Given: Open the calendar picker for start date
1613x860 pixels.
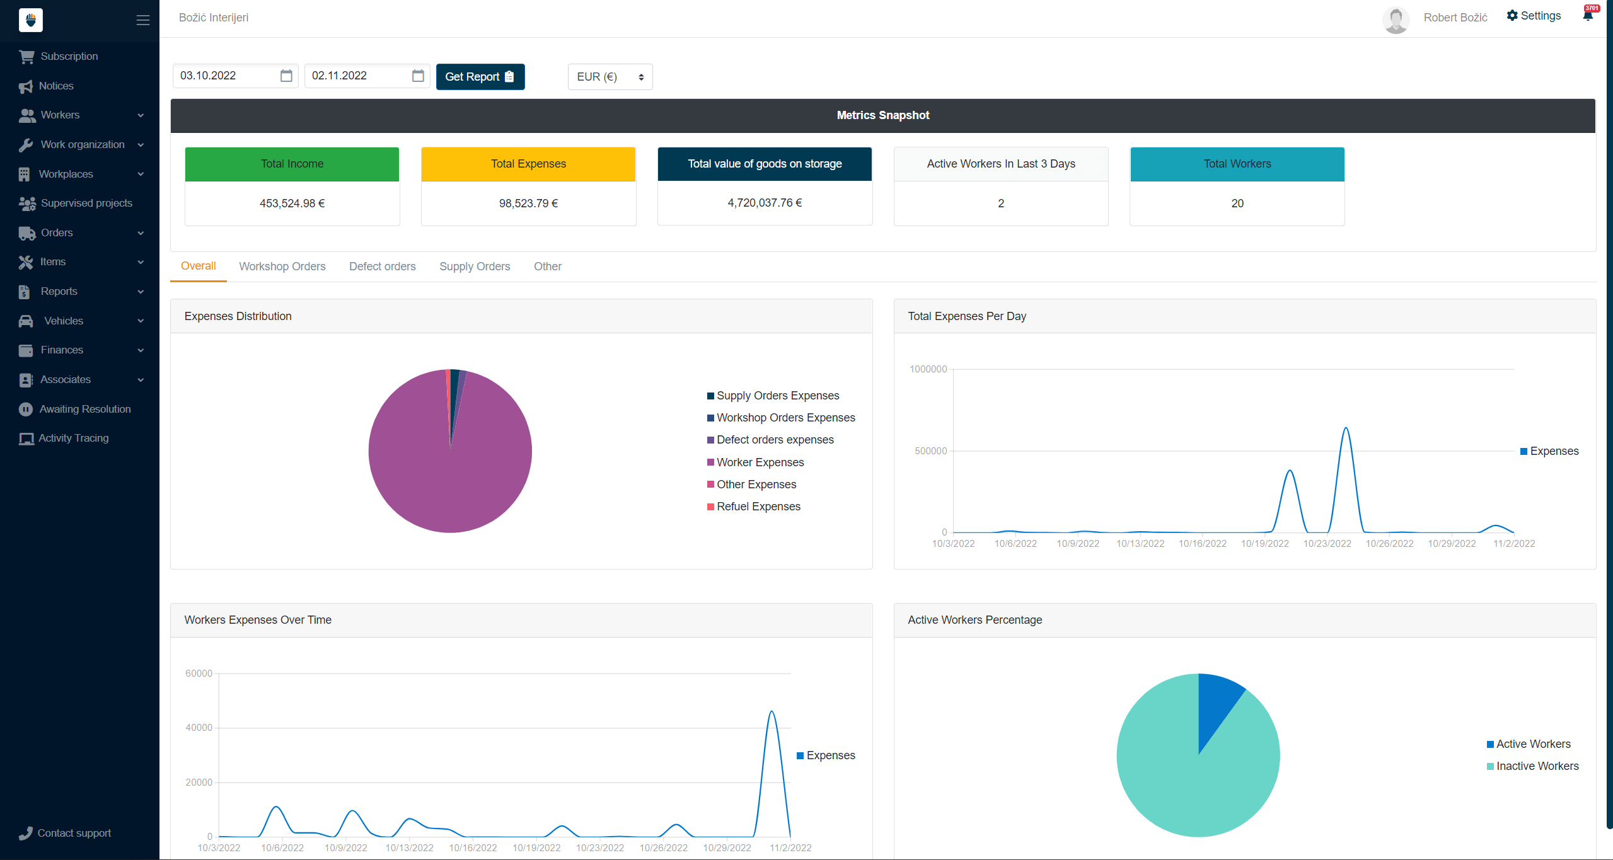Looking at the screenshot, I should [286, 76].
